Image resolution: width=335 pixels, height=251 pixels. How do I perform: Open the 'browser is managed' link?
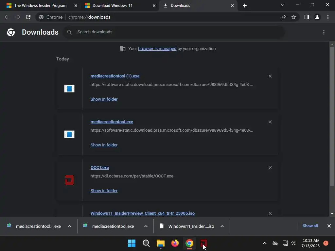(x=157, y=49)
